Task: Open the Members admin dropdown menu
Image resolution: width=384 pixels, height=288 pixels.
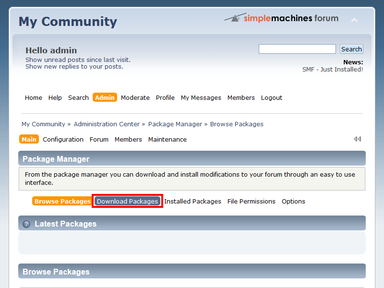Action: pos(128,140)
